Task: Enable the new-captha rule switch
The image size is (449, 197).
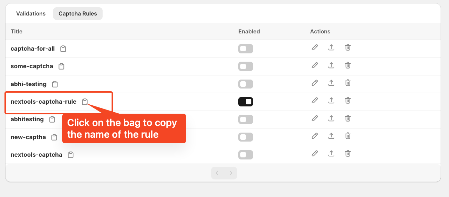Action: 246,137
